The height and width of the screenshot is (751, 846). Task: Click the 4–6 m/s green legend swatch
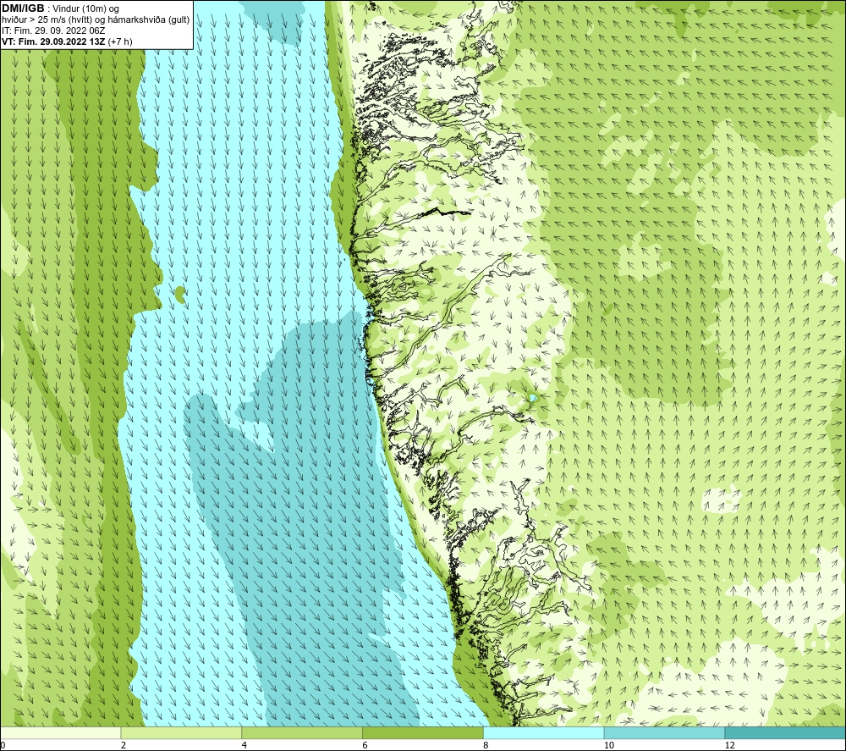point(302,732)
